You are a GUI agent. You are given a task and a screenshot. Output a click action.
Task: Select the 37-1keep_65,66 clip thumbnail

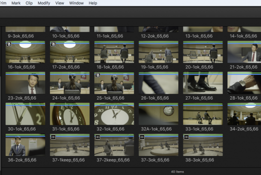[x=70, y=145]
